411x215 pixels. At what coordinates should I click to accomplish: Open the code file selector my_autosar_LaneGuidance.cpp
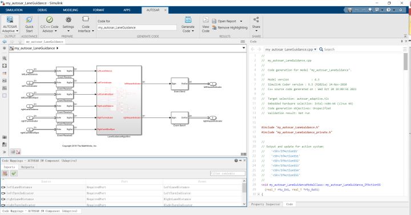tap(291, 49)
